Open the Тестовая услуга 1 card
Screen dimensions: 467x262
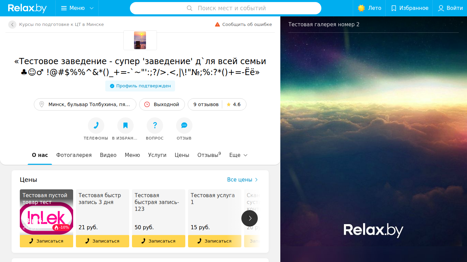pos(215,212)
